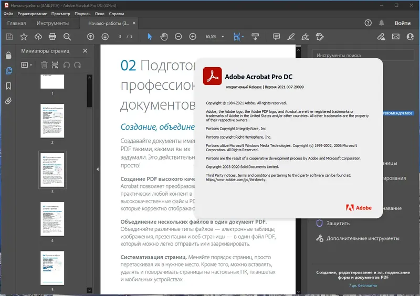Image resolution: width=420 pixels, height=296 pixels.
Task: Open the Справка menu
Action: click(x=116, y=14)
